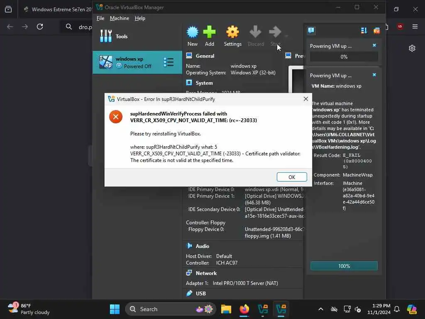
Task: Click the 'ICH AC97' controller value
Action: coord(227,263)
